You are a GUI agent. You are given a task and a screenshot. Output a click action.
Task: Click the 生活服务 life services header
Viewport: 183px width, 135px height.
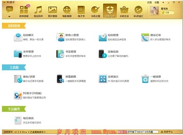pyautogui.click(x=14, y=109)
